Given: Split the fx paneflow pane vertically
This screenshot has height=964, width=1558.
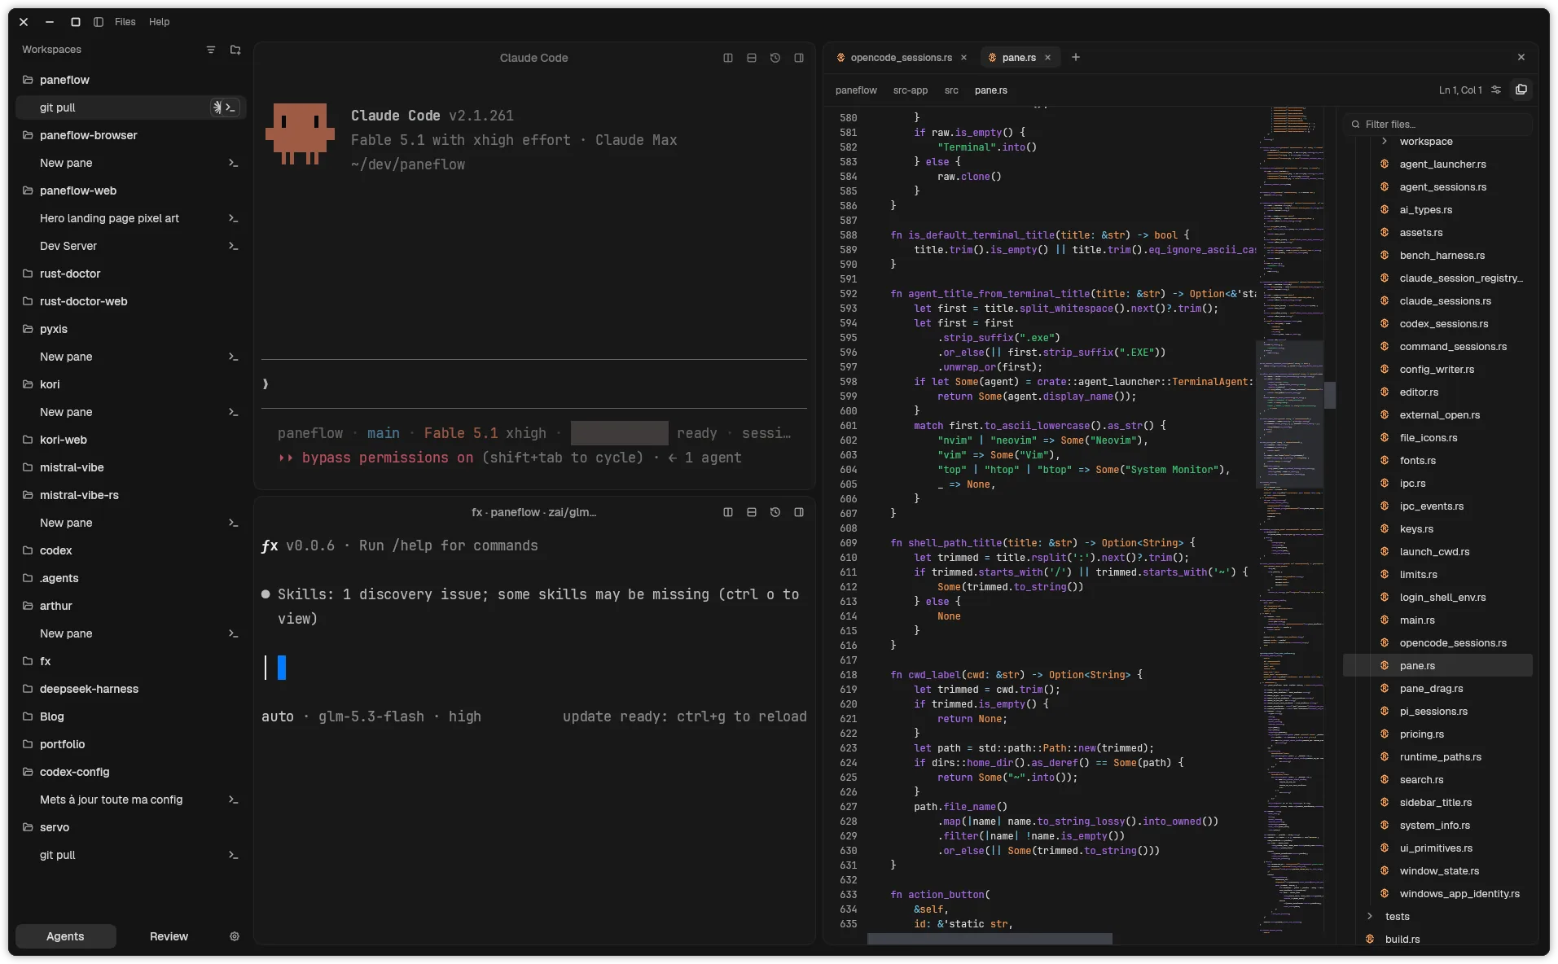Looking at the screenshot, I should click(728, 512).
